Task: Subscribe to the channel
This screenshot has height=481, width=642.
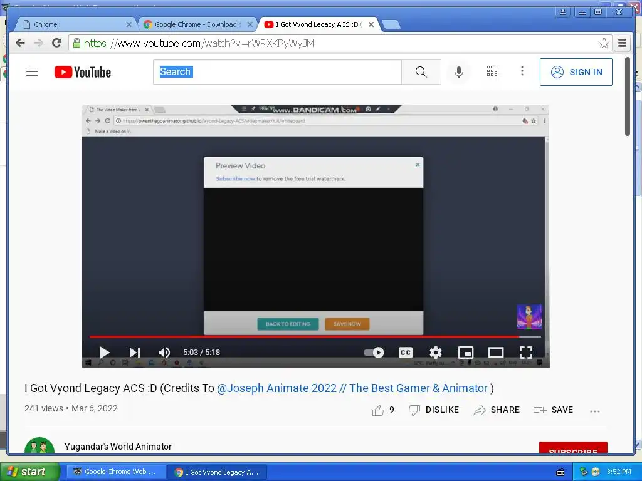Action: [x=573, y=448]
